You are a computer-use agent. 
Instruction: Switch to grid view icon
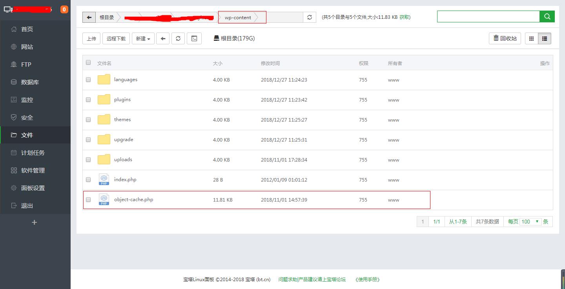[x=532, y=38]
